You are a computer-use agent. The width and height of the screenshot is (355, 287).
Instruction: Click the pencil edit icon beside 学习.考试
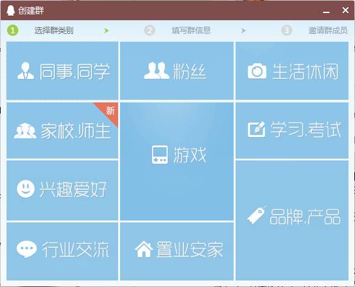(x=256, y=129)
